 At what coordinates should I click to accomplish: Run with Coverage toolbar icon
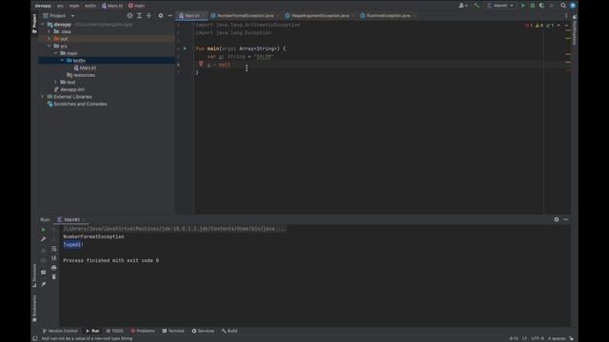pyautogui.click(x=541, y=6)
